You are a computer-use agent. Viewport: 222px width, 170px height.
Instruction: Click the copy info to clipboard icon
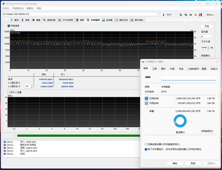click(181, 15)
